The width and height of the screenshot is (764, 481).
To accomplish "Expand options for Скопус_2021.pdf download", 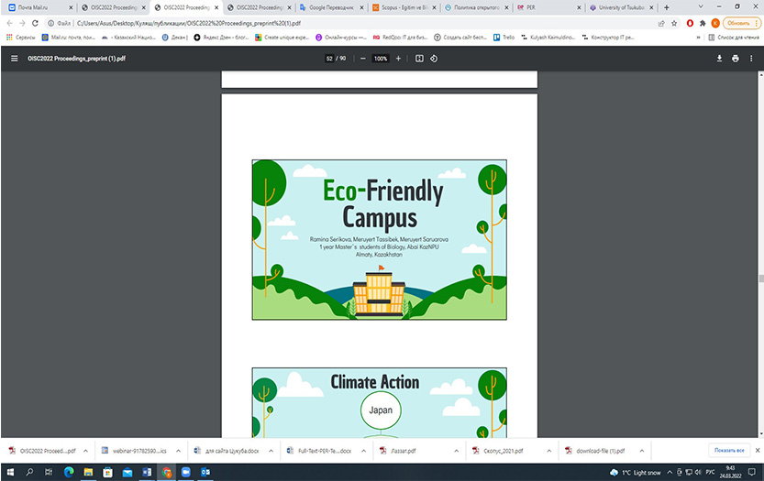I will 542,451.
